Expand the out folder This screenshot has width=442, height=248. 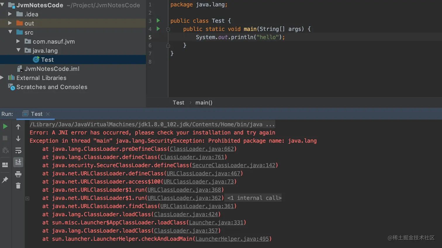pyautogui.click(x=10, y=23)
